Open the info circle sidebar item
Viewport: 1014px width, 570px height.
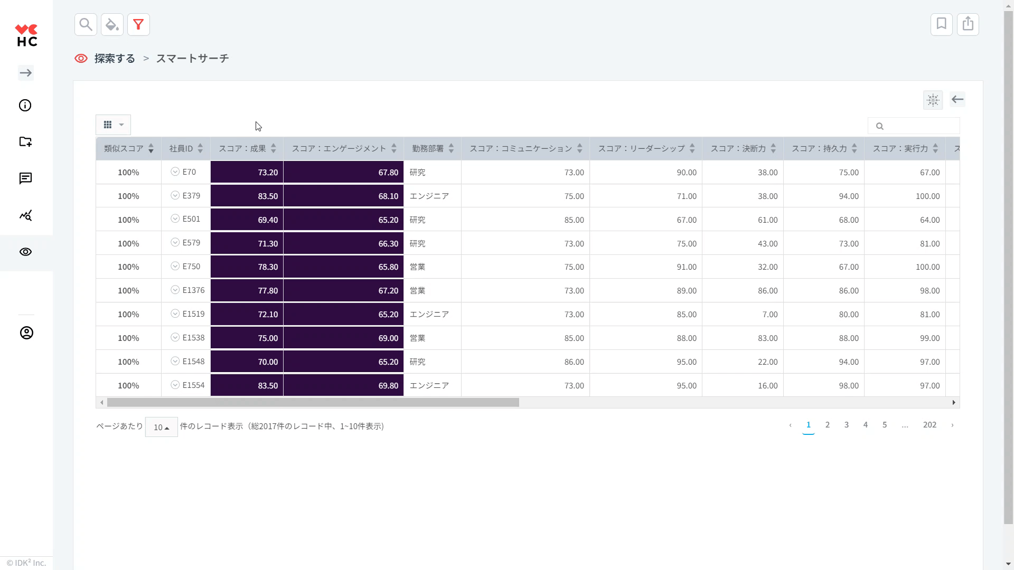pyautogui.click(x=25, y=106)
